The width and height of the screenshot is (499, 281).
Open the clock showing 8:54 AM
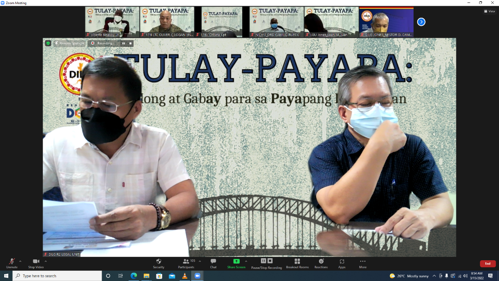(x=477, y=276)
